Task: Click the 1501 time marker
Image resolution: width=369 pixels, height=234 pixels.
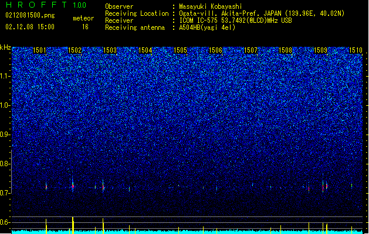Action: pyautogui.click(x=39, y=50)
